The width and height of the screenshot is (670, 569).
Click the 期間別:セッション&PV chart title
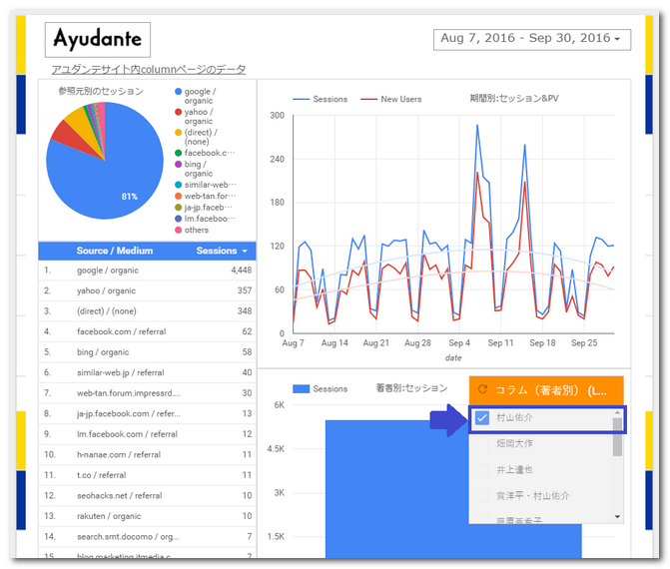tap(514, 99)
